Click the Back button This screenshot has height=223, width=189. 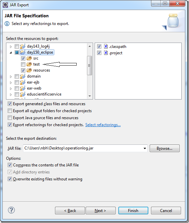70,210
